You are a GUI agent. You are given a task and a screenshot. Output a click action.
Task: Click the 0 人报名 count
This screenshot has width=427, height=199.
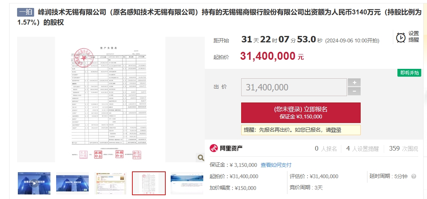326,149
